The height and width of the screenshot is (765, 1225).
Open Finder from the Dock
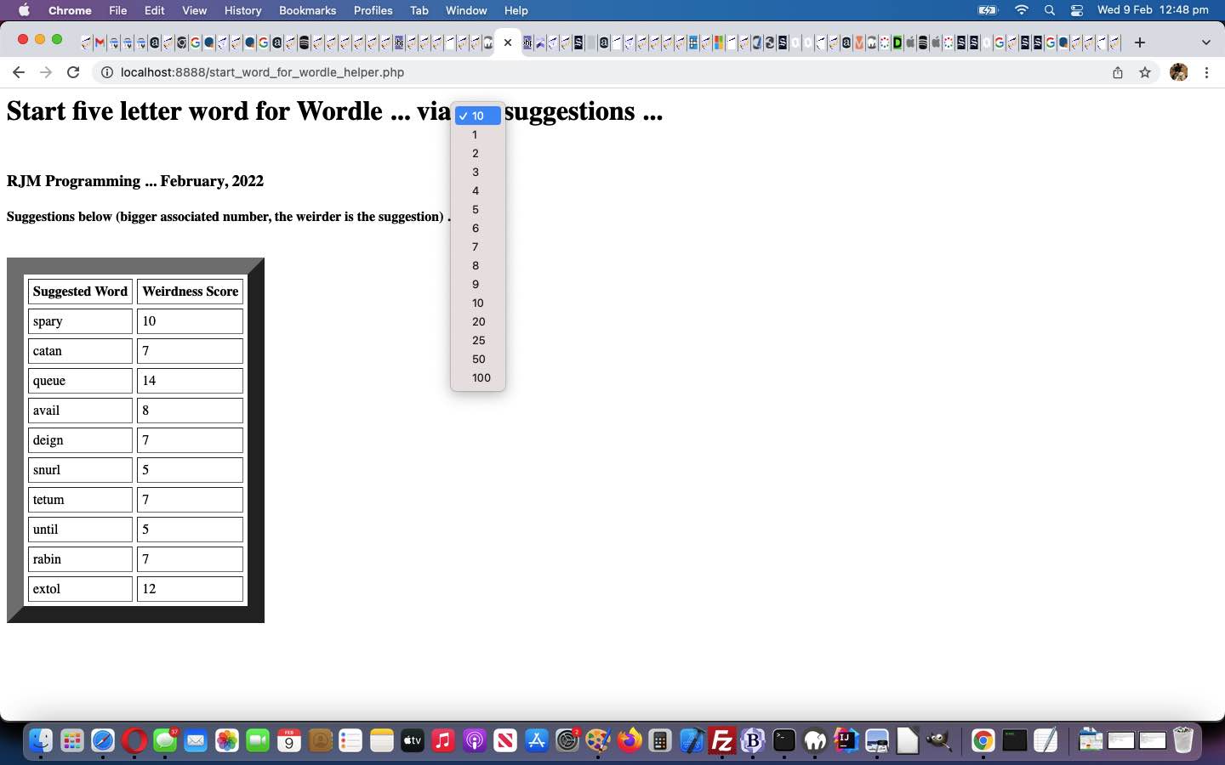pos(40,741)
